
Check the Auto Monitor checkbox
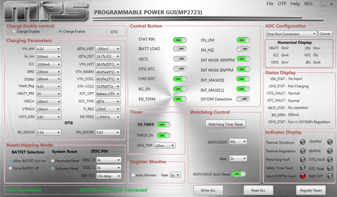[133, 175]
